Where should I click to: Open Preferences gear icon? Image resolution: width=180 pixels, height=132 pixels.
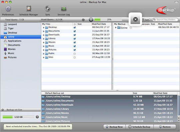(8, 9)
